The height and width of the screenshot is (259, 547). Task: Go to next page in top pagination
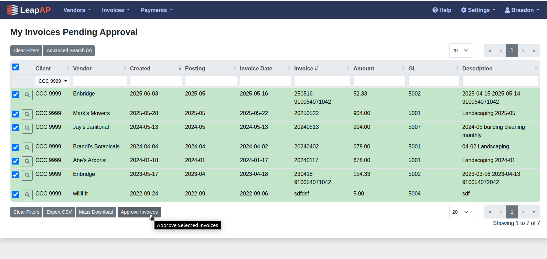(x=523, y=50)
